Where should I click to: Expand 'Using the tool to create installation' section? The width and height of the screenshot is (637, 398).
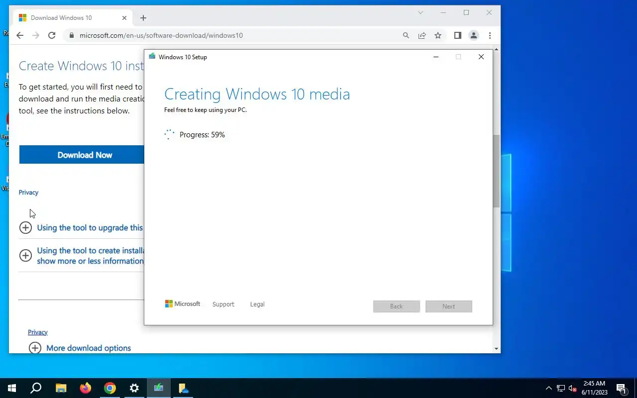[x=81, y=256]
